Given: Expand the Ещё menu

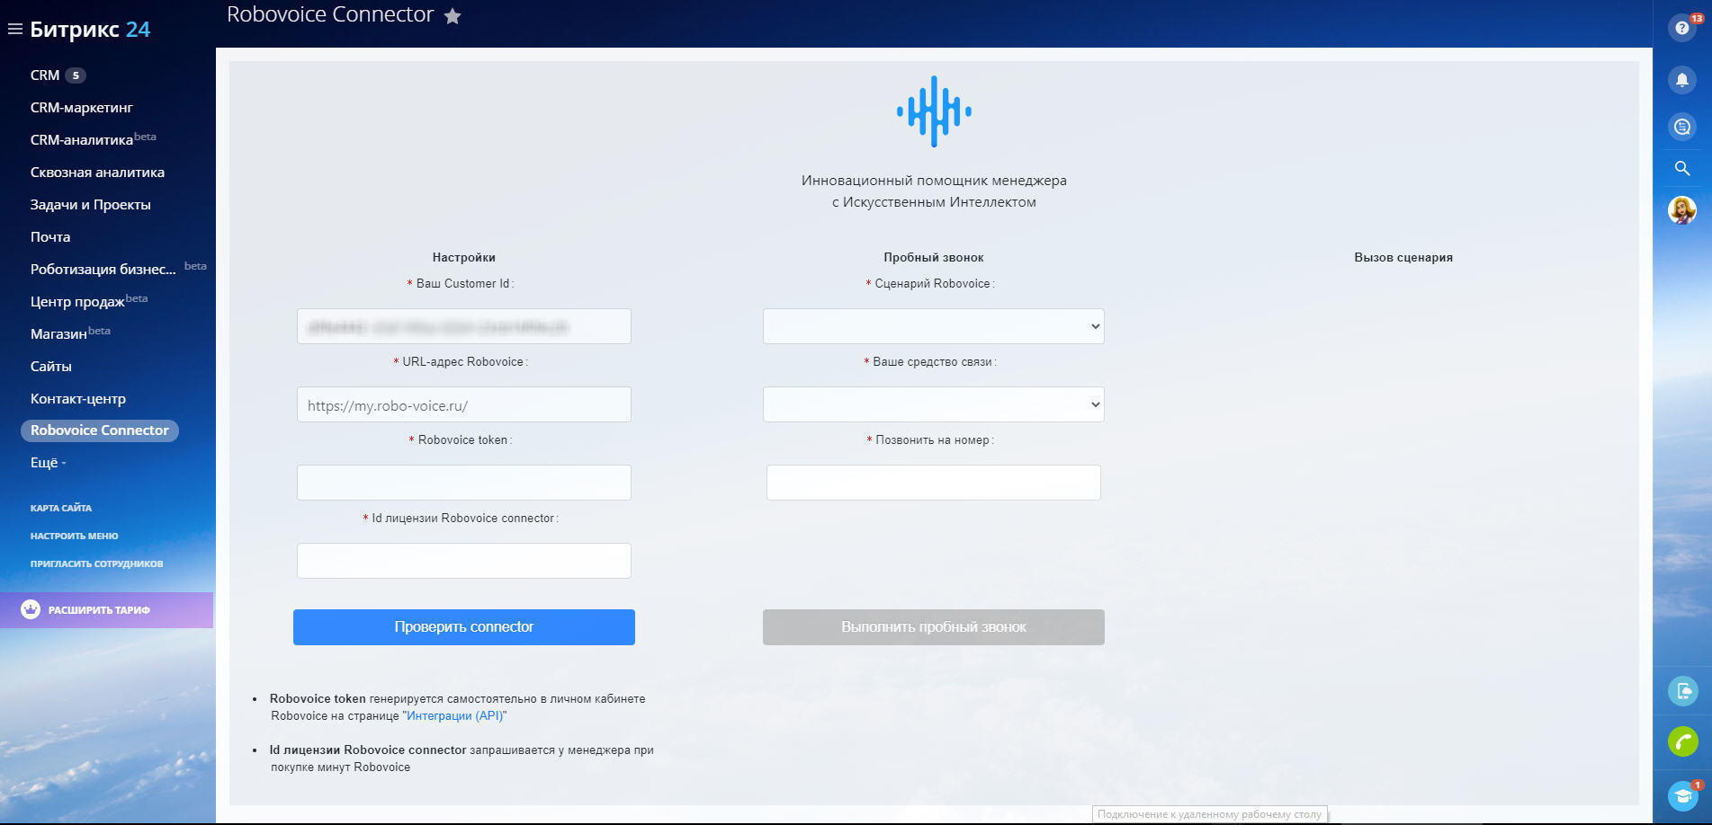Looking at the screenshot, I should pos(49,463).
